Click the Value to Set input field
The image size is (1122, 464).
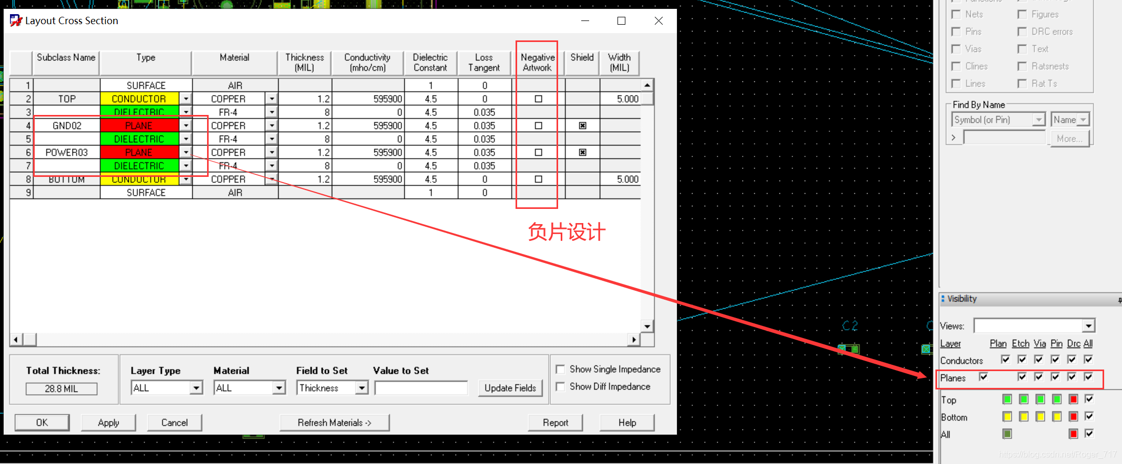click(421, 388)
